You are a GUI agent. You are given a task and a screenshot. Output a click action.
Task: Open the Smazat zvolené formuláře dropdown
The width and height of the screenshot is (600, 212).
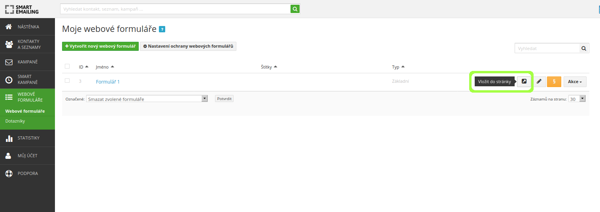tap(147, 99)
